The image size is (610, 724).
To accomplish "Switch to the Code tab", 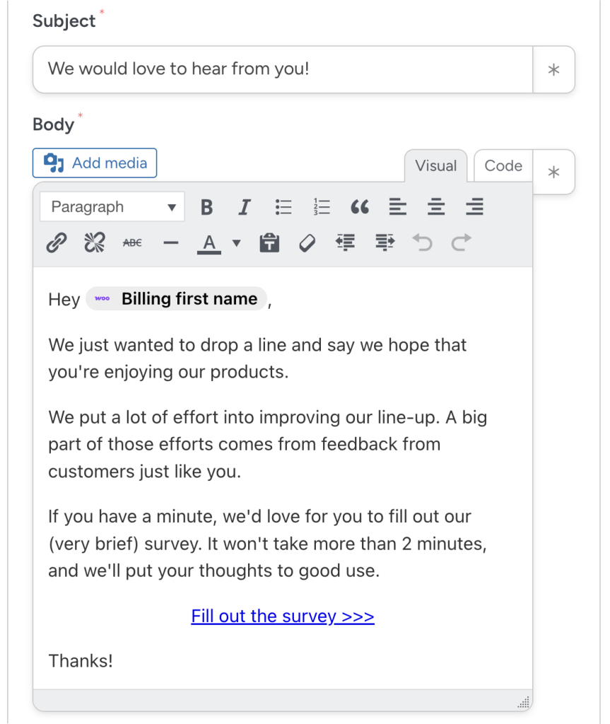I will 503,165.
